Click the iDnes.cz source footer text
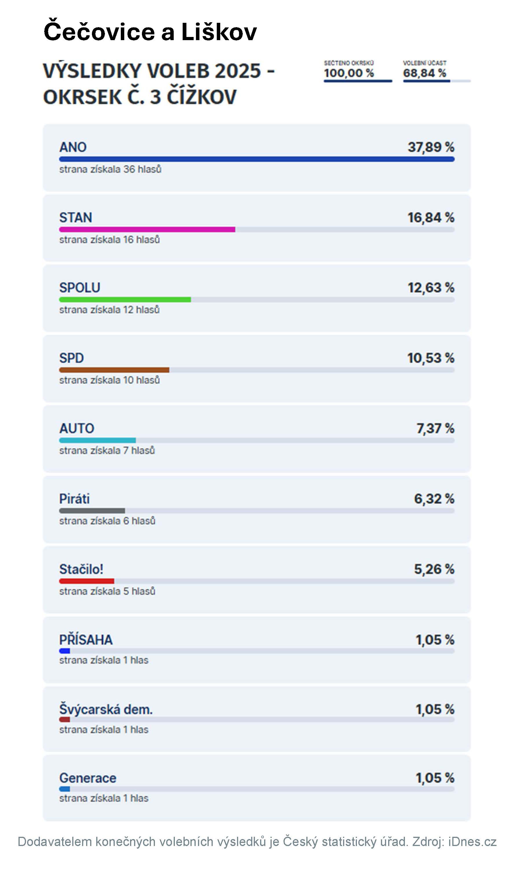Viewport: 513px width, 872px height. [x=472, y=842]
